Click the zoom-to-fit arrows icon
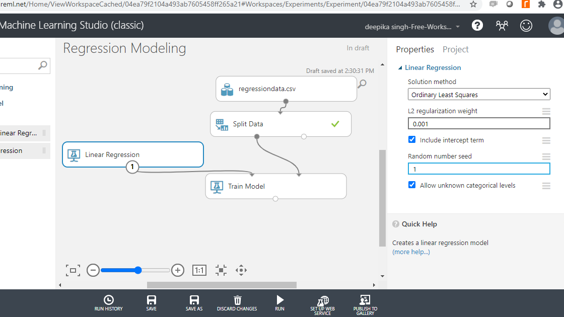Screen dimensions: 564x317 221,270
